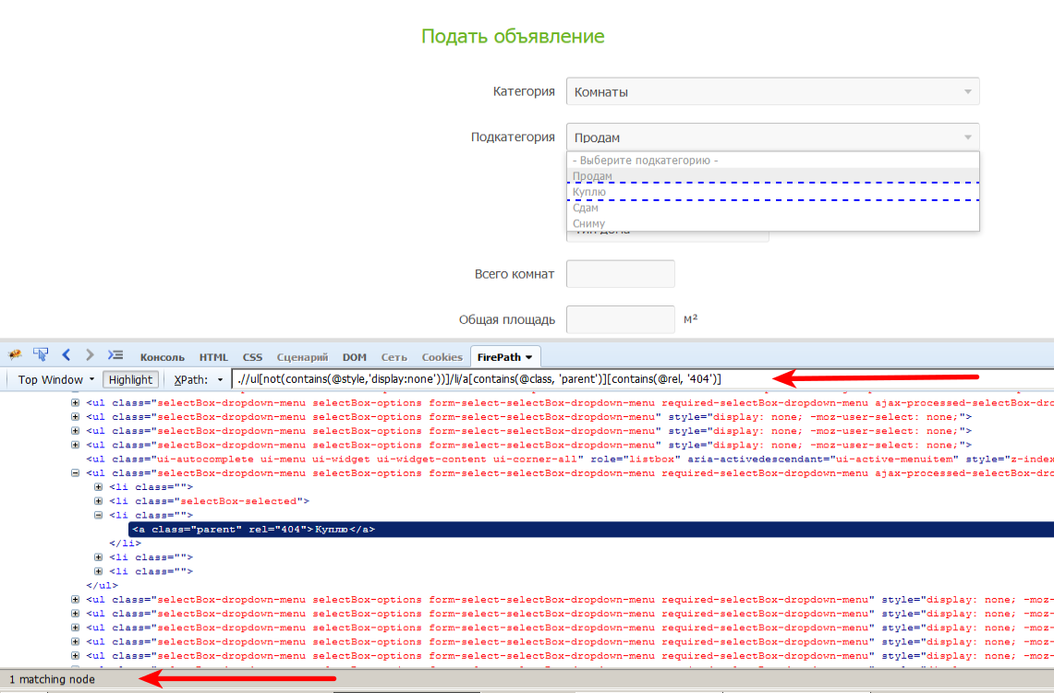The image size is (1054, 693).
Task: Open the Top Window dropdown
Action: (x=55, y=379)
